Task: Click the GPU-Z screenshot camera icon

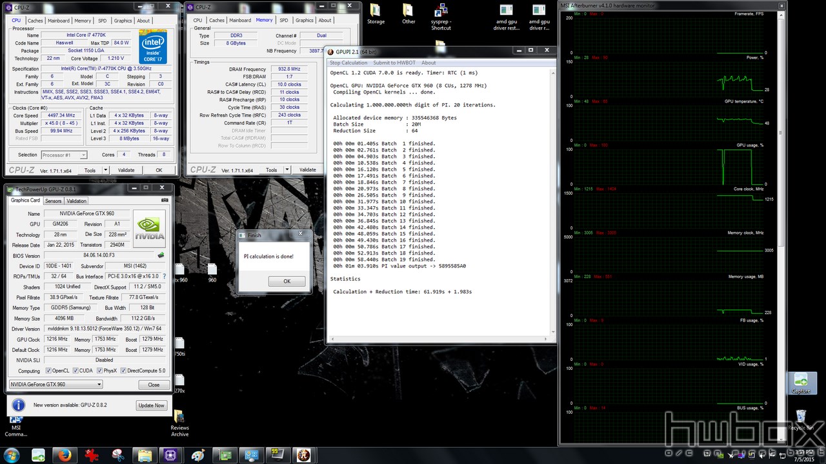Action: tap(165, 200)
